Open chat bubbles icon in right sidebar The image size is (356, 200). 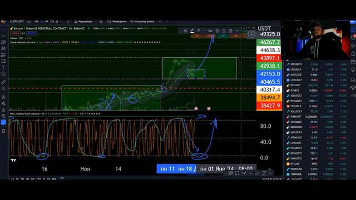[x=353, y=79]
